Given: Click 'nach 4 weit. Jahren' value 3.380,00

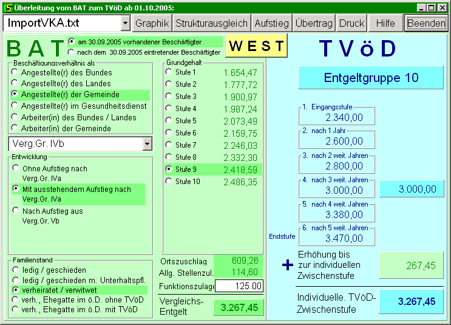Looking at the screenshot, I should [344, 215].
